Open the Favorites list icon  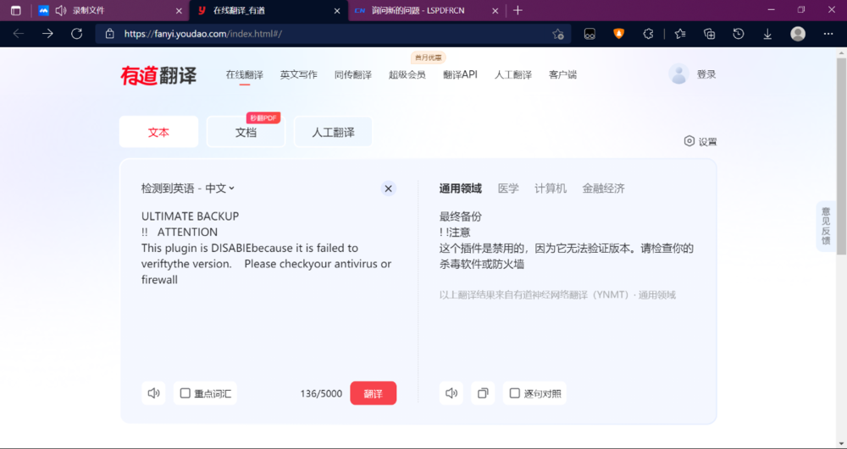coord(680,34)
